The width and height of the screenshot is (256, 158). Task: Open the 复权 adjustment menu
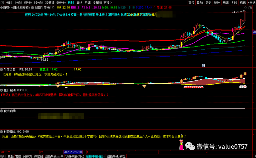(x=191, y=3)
